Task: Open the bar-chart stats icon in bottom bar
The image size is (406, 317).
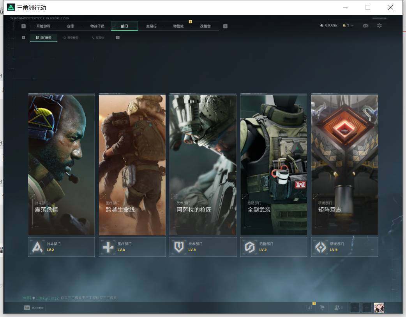Action: [309, 308]
